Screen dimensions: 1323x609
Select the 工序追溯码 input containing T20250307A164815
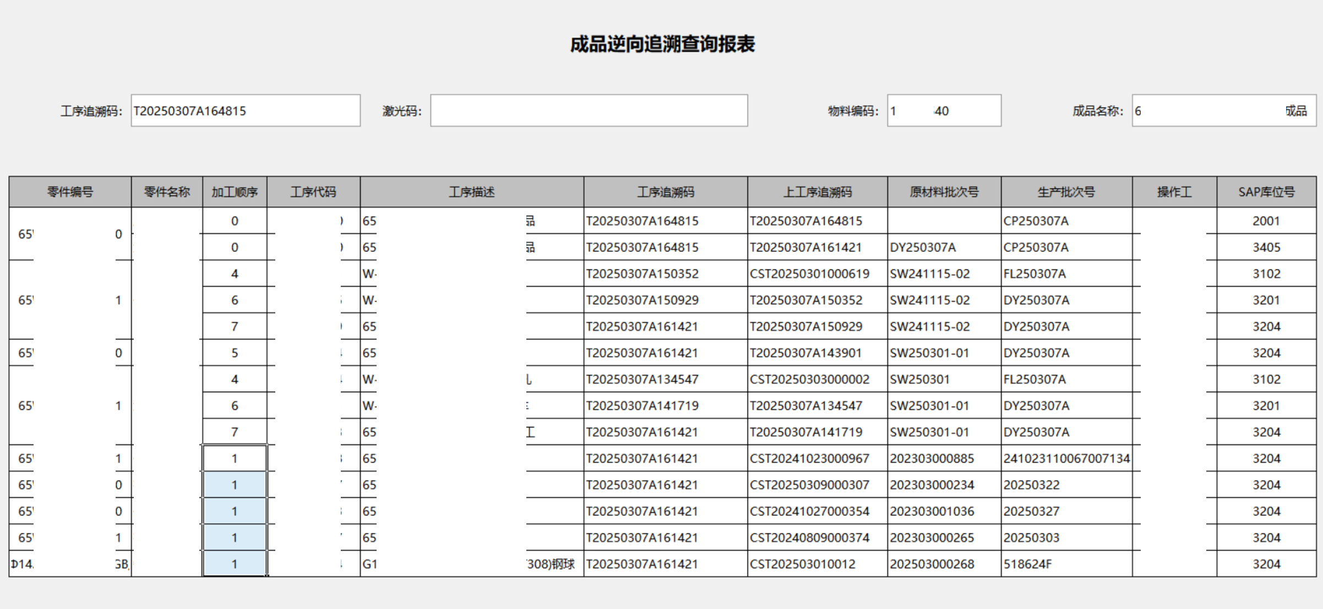(x=246, y=111)
